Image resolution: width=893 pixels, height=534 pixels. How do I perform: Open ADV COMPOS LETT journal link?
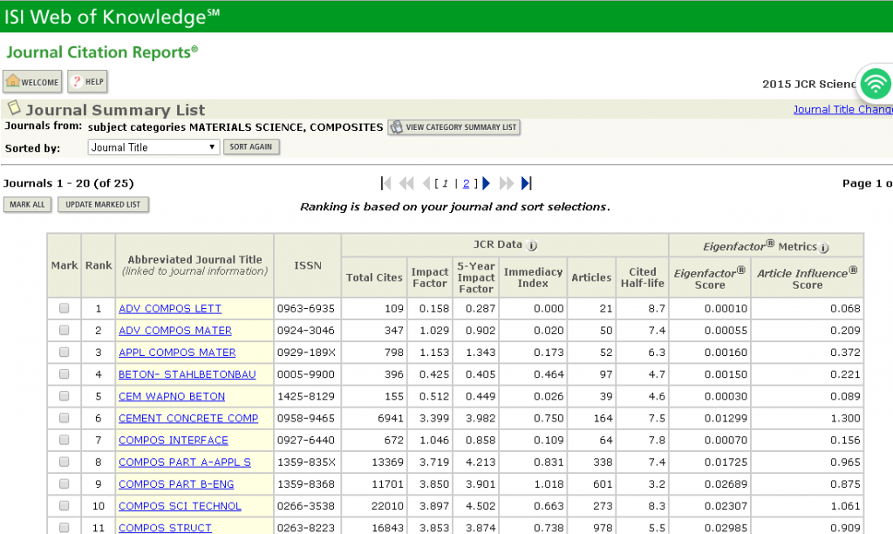click(170, 308)
